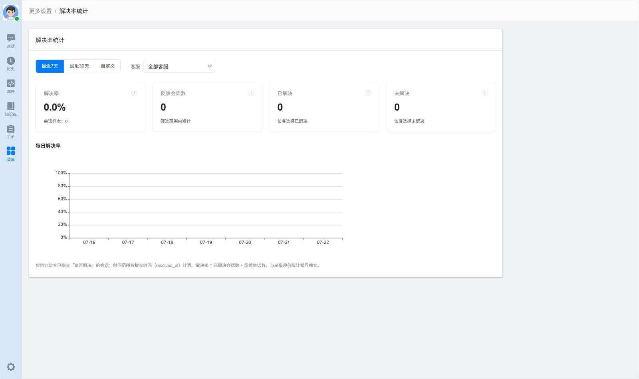Select the 最近7天 range option
The width and height of the screenshot is (639, 379).
coord(50,66)
